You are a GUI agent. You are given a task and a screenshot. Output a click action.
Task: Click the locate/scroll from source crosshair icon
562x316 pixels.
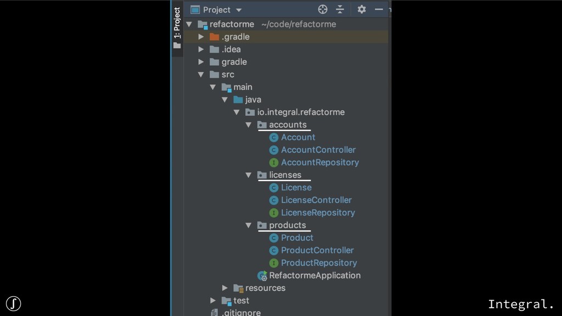(x=323, y=9)
